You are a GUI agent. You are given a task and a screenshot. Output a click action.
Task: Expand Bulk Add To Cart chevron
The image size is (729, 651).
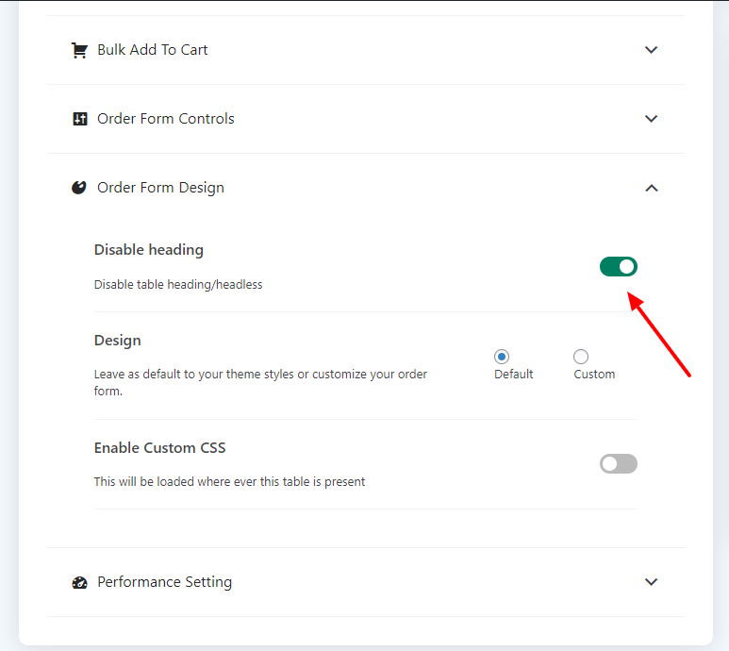click(x=651, y=50)
